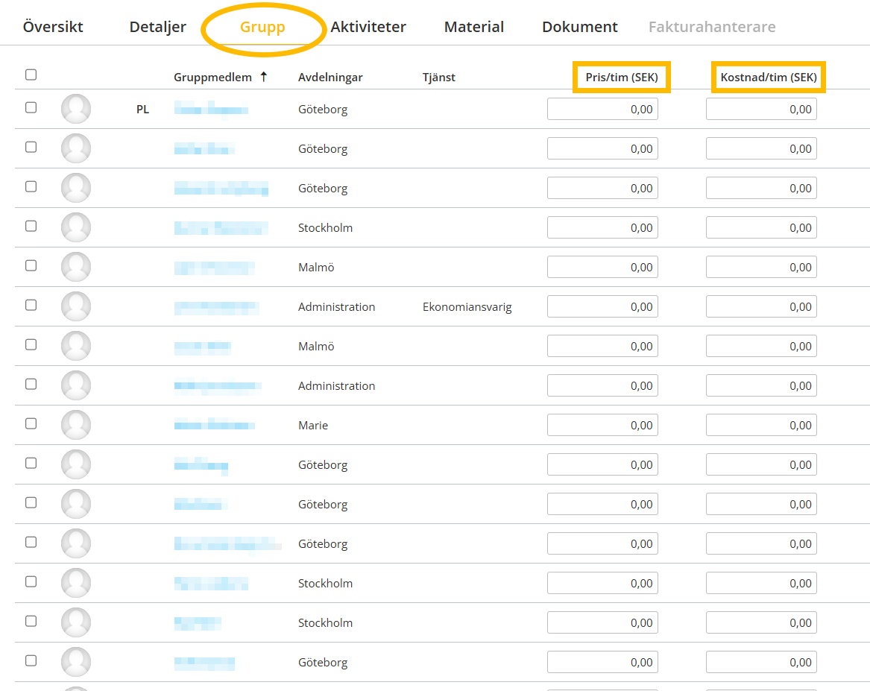Click avatar in the Ekonomiansvarig row
870x691 pixels.
[76, 306]
